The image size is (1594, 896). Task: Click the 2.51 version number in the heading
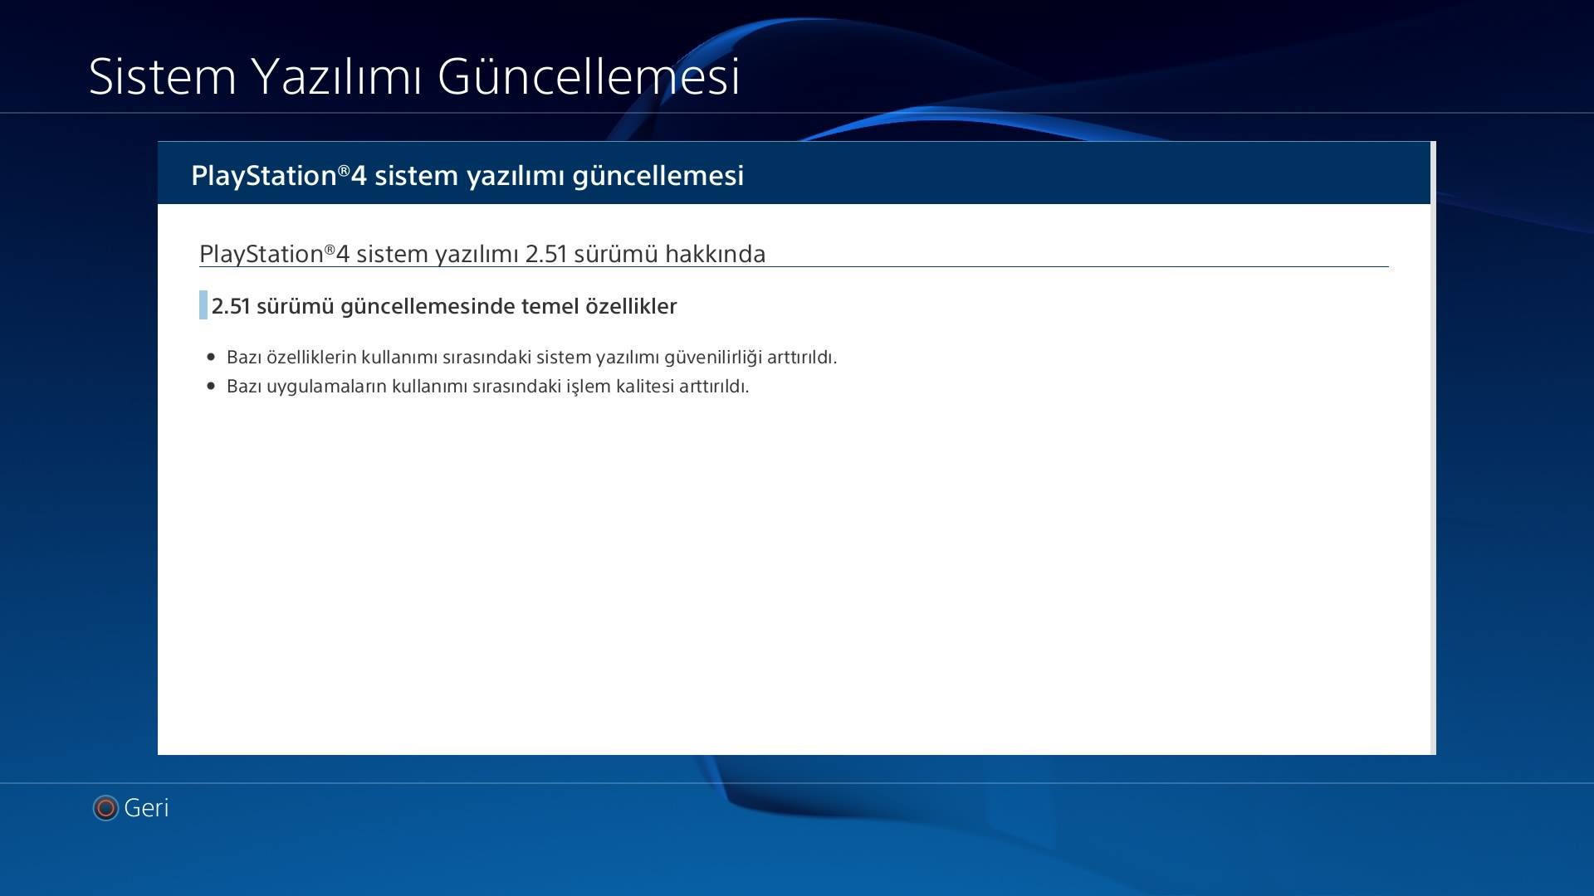click(x=545, y=254)
